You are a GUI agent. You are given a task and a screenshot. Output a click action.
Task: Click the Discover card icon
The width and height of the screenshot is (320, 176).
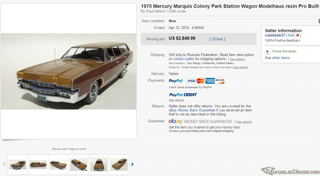coord(219,81)
